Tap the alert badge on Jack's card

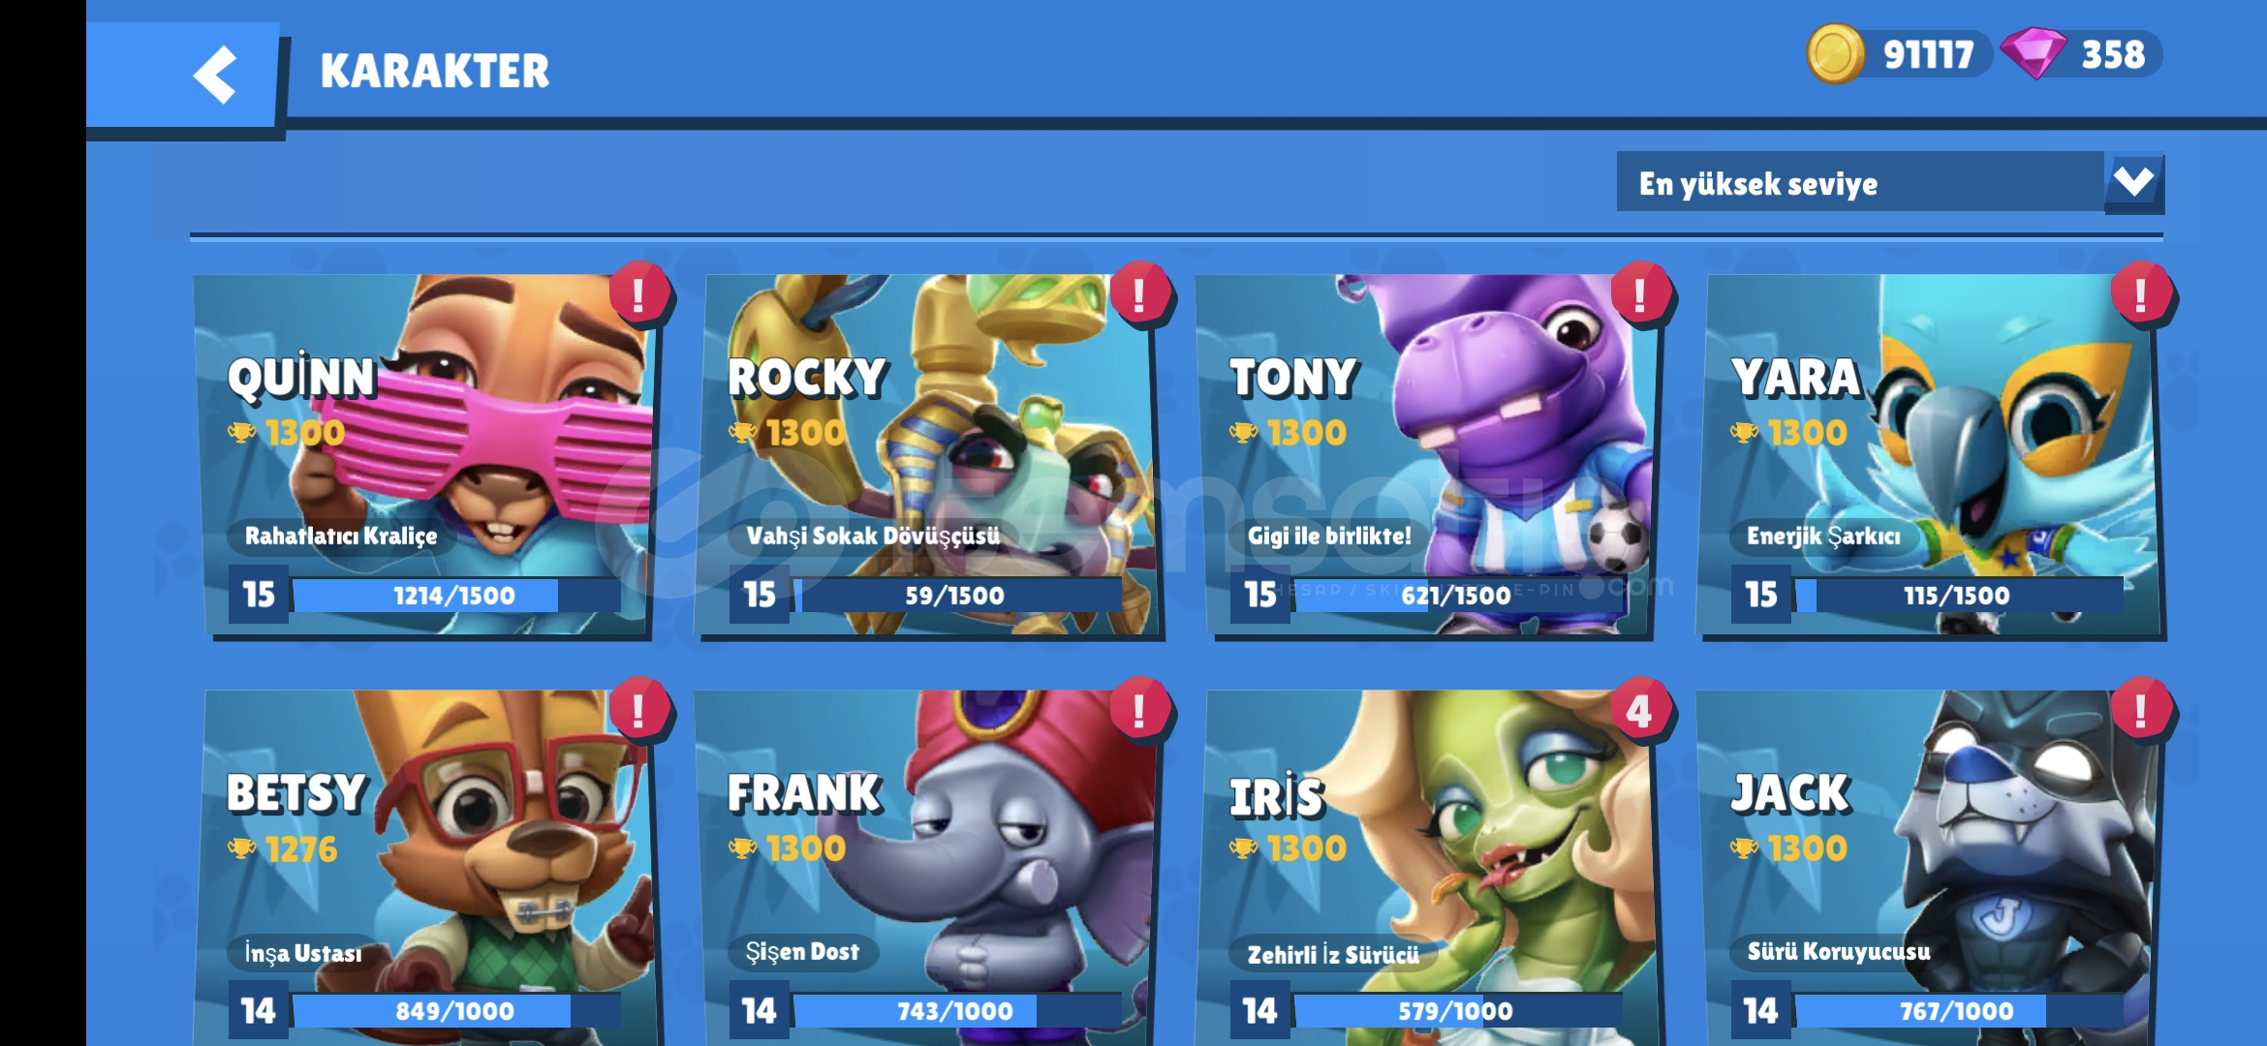[2141, 710]
